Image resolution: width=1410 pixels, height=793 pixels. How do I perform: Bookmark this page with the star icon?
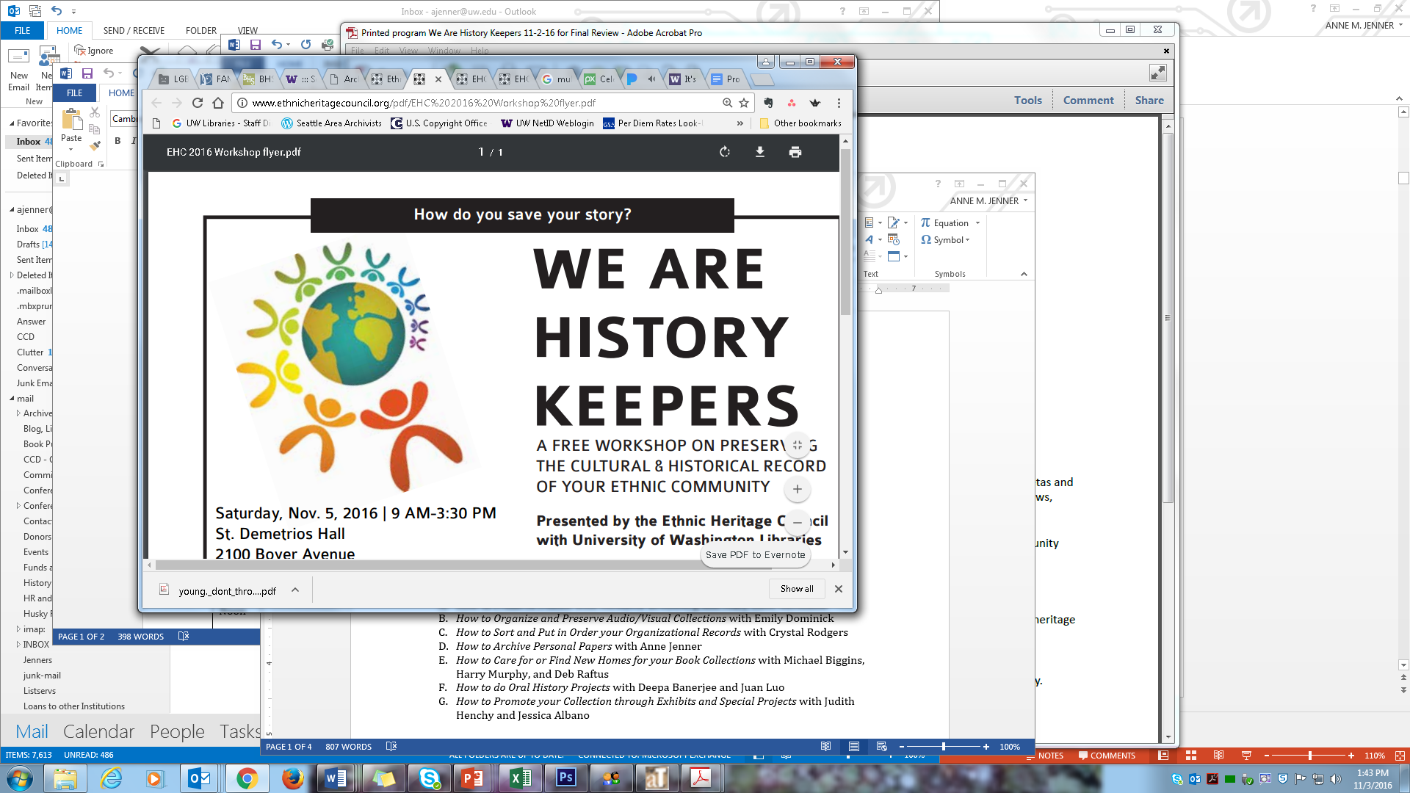pos(744,103)
